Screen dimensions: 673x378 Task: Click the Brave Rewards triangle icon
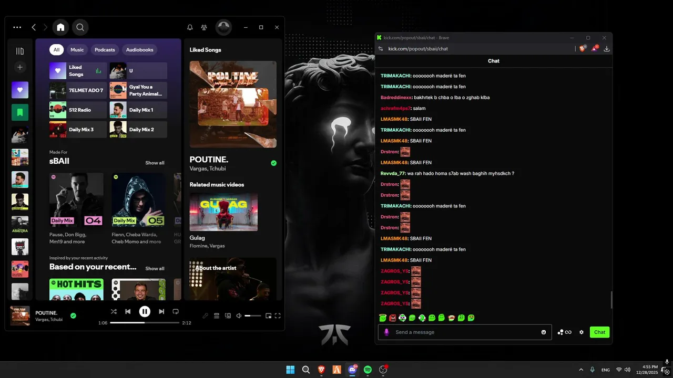tap(594, 48)
